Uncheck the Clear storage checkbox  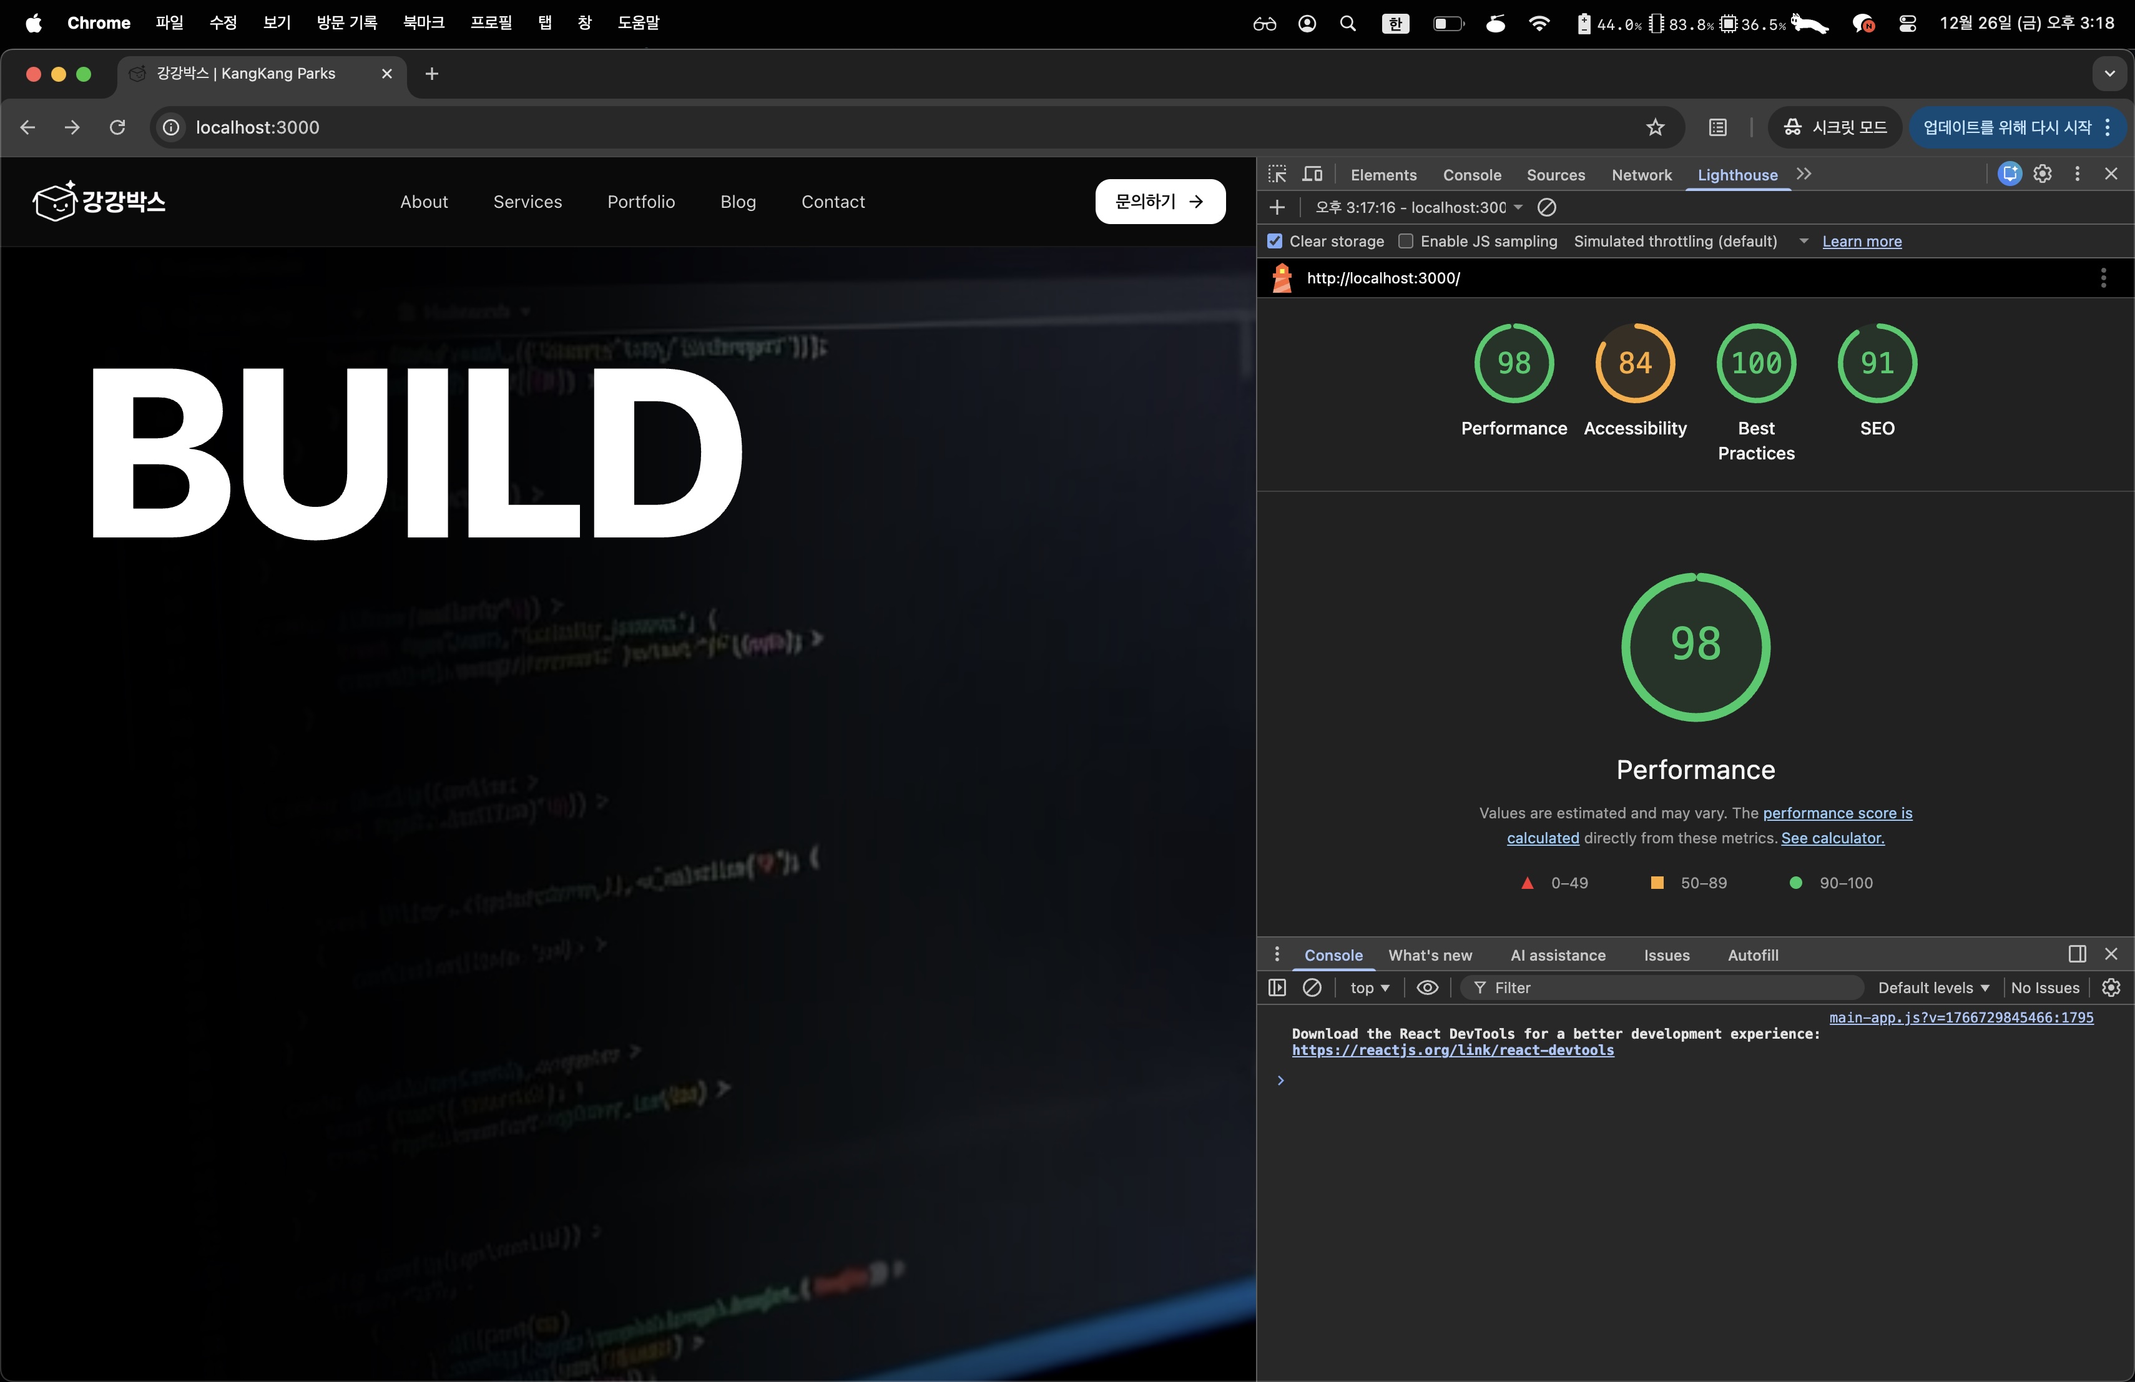coord(1275,241)
